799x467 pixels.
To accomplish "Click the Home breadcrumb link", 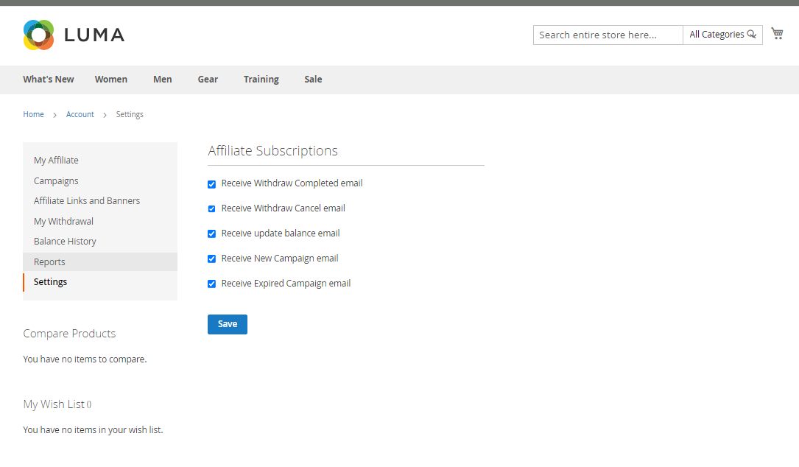I will [x=33, y=115].
